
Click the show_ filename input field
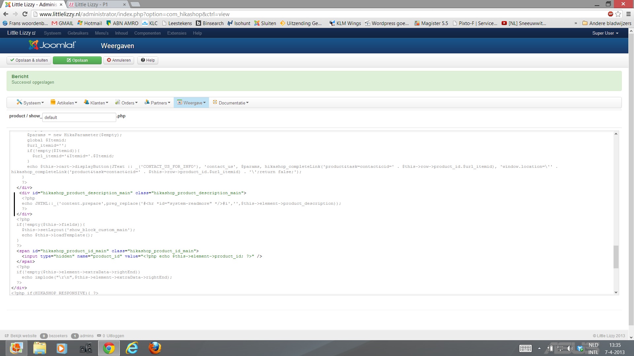79,117
